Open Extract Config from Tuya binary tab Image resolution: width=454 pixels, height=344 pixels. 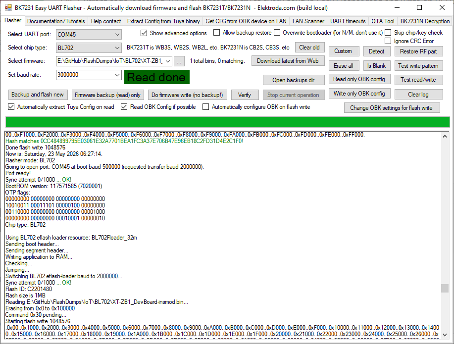[163, 21]
